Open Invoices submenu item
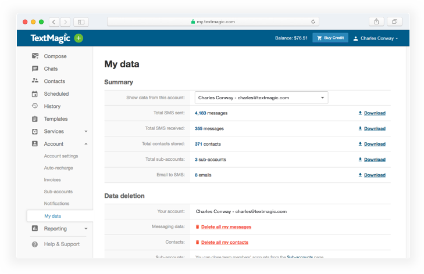The width and height of the screenshot is (424, 274). tap(52, 180)
